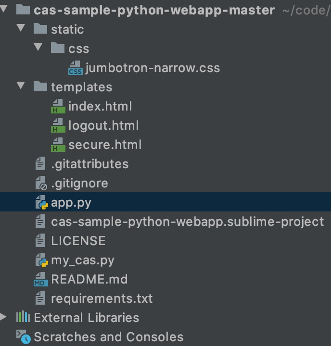Click the Python icon next to app.py
This screenshot has width=331, height=346.
point(42,203)
